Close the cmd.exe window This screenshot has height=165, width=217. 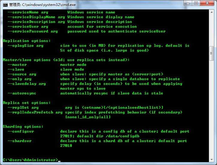click(207, 3)
